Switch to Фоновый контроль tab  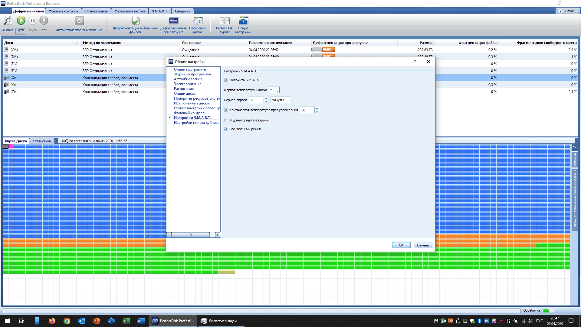pyautogui.click(x=63, y=11)
